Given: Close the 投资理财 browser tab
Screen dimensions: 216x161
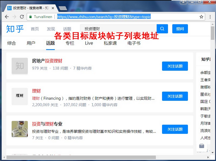Looking at the screenshot, I should pos(53,8).
